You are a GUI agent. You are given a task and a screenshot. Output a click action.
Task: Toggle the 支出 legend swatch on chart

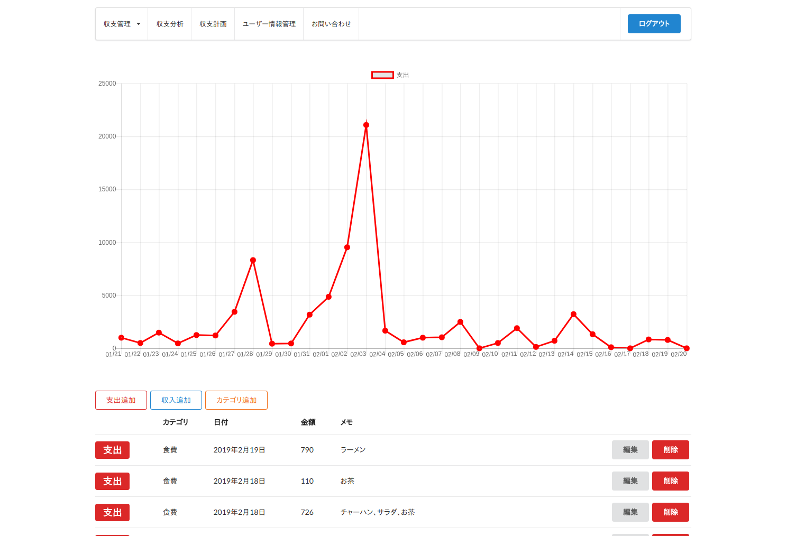pos(382,75)
